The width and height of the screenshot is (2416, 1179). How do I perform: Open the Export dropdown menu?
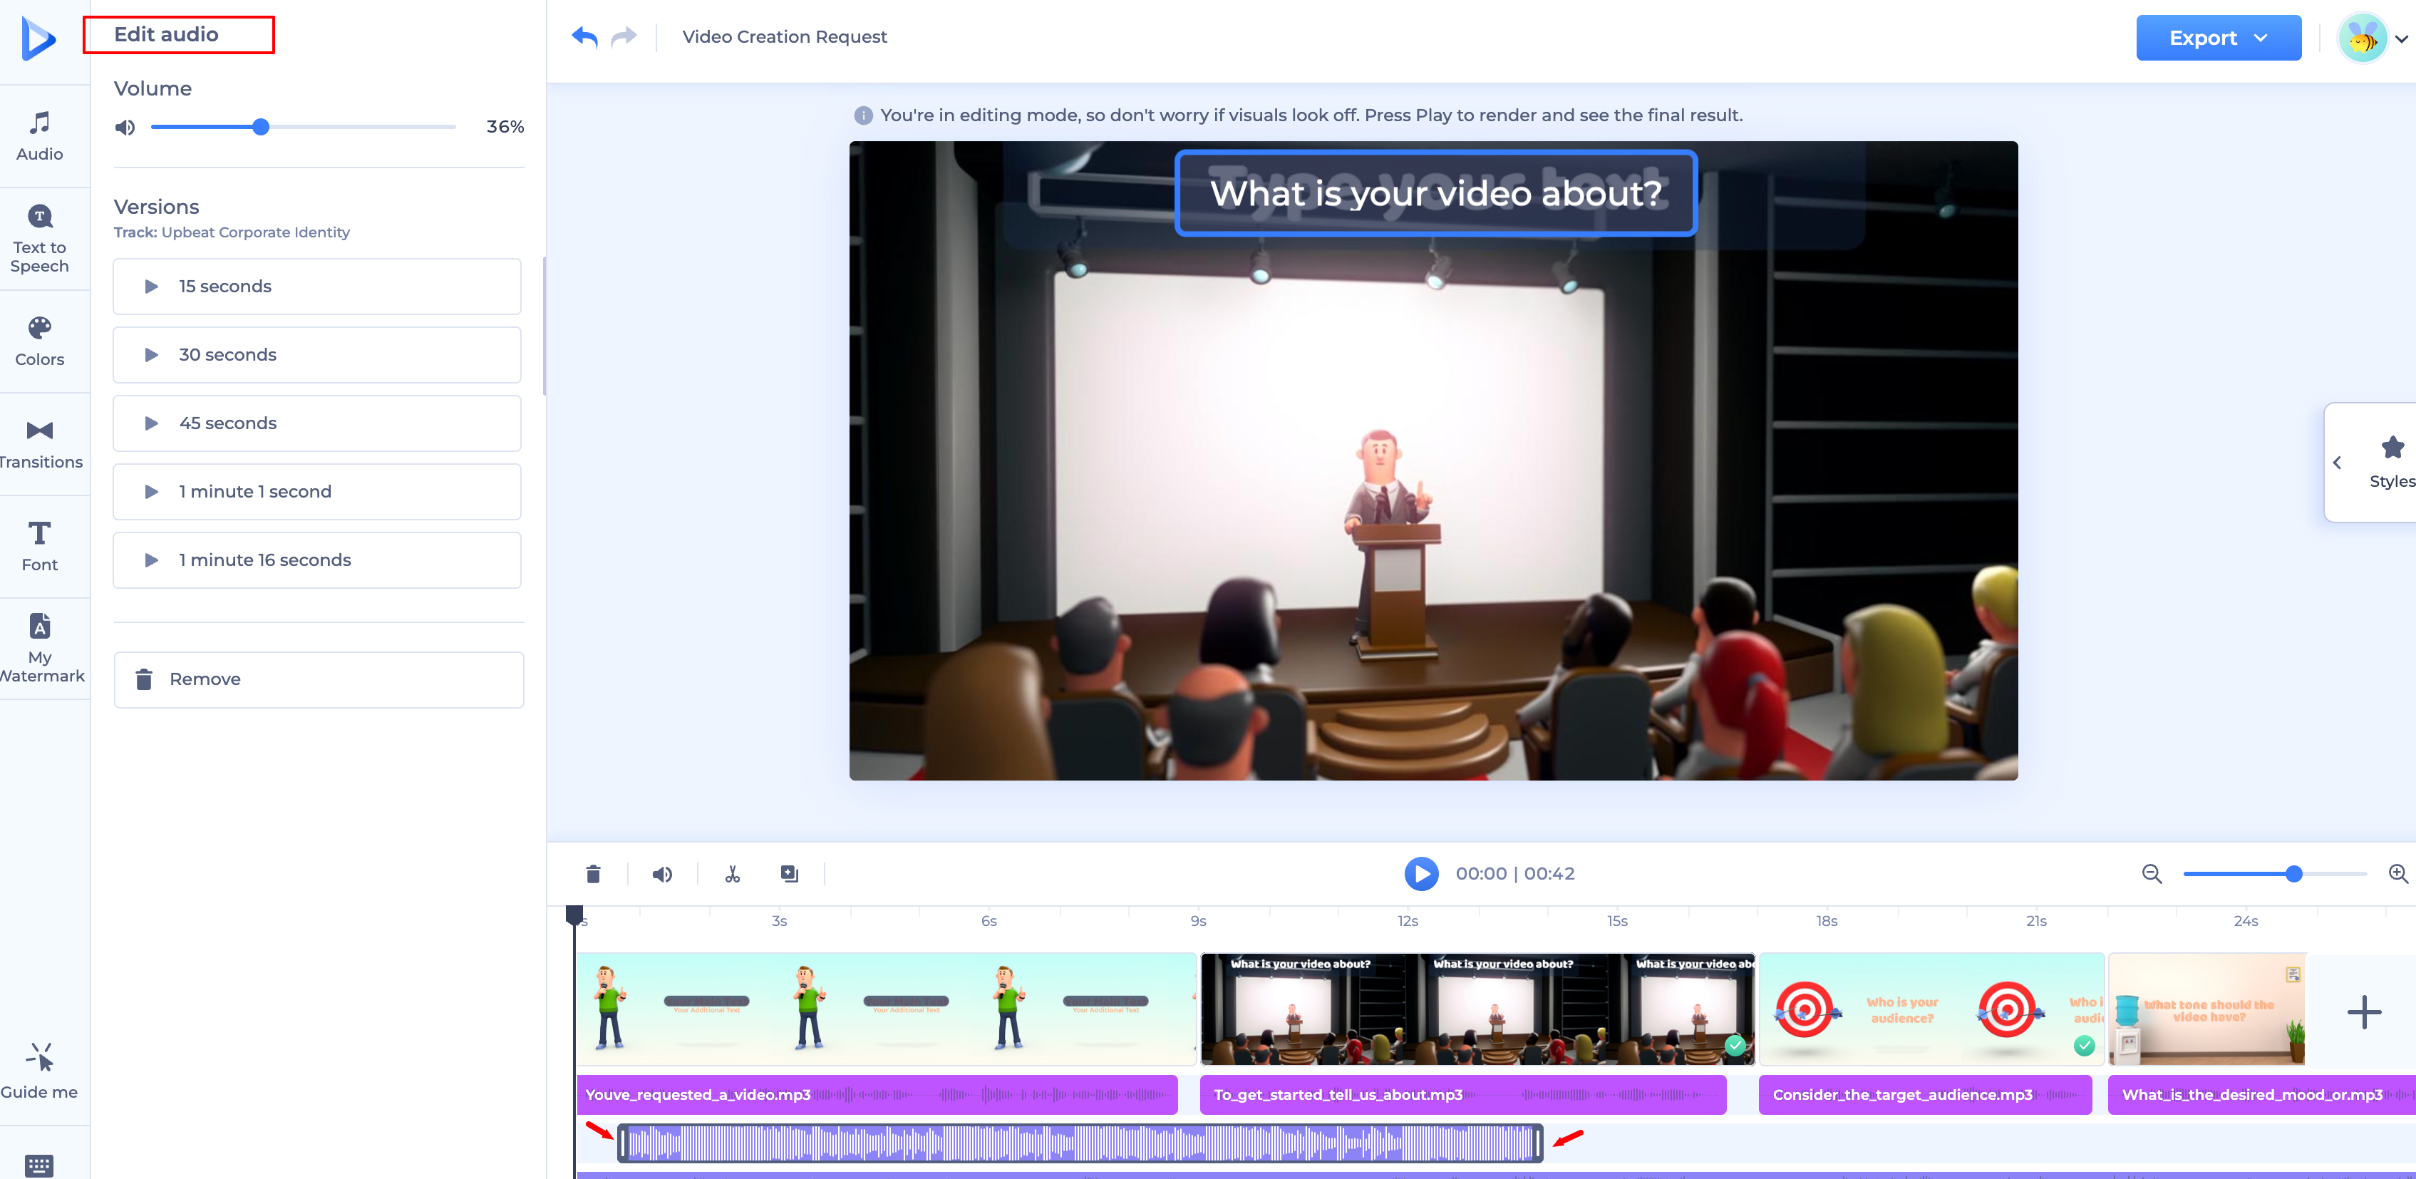pyautogui.click(x=2218, y=38)
